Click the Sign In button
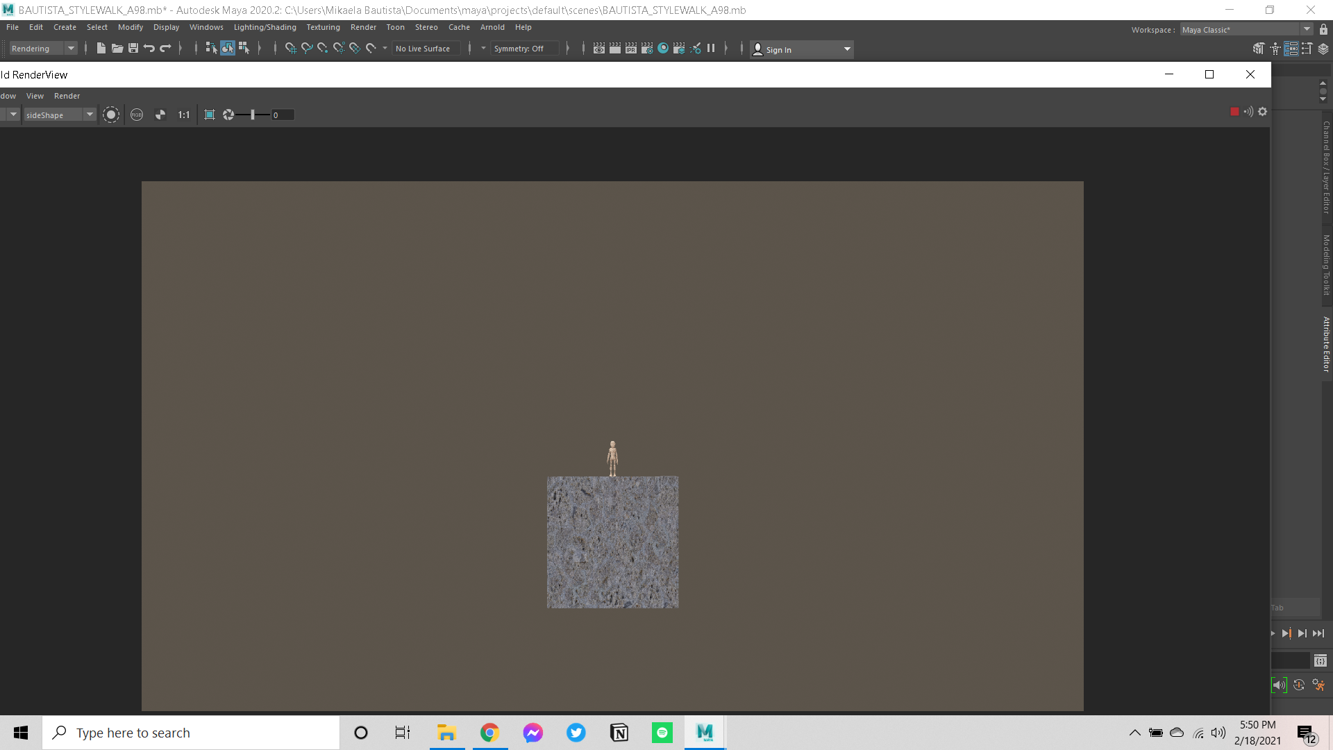 tap(780, 49)
